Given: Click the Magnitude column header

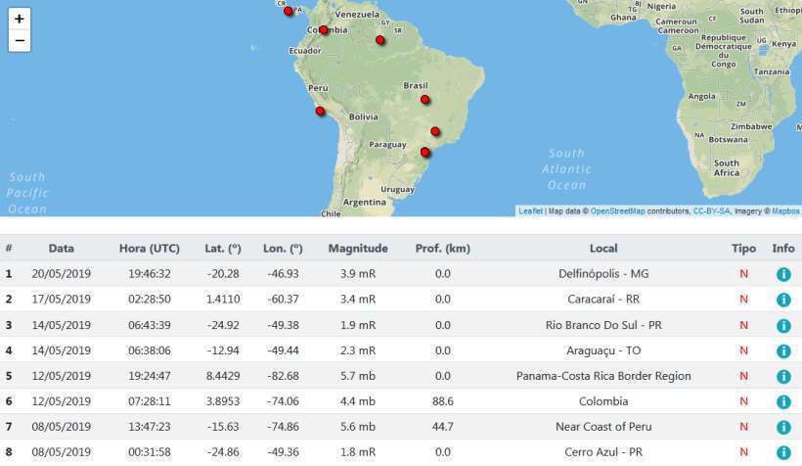Looking at the screenshot, I should [358, 249].
